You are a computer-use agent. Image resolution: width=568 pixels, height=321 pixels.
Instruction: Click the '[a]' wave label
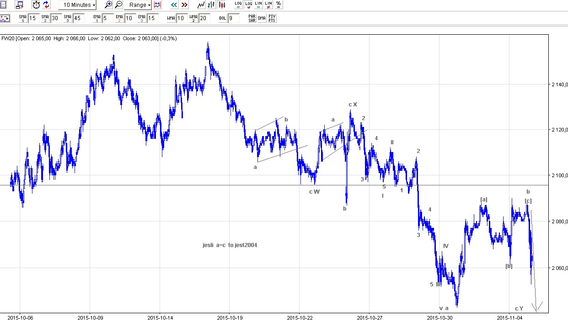pos(484,199)
